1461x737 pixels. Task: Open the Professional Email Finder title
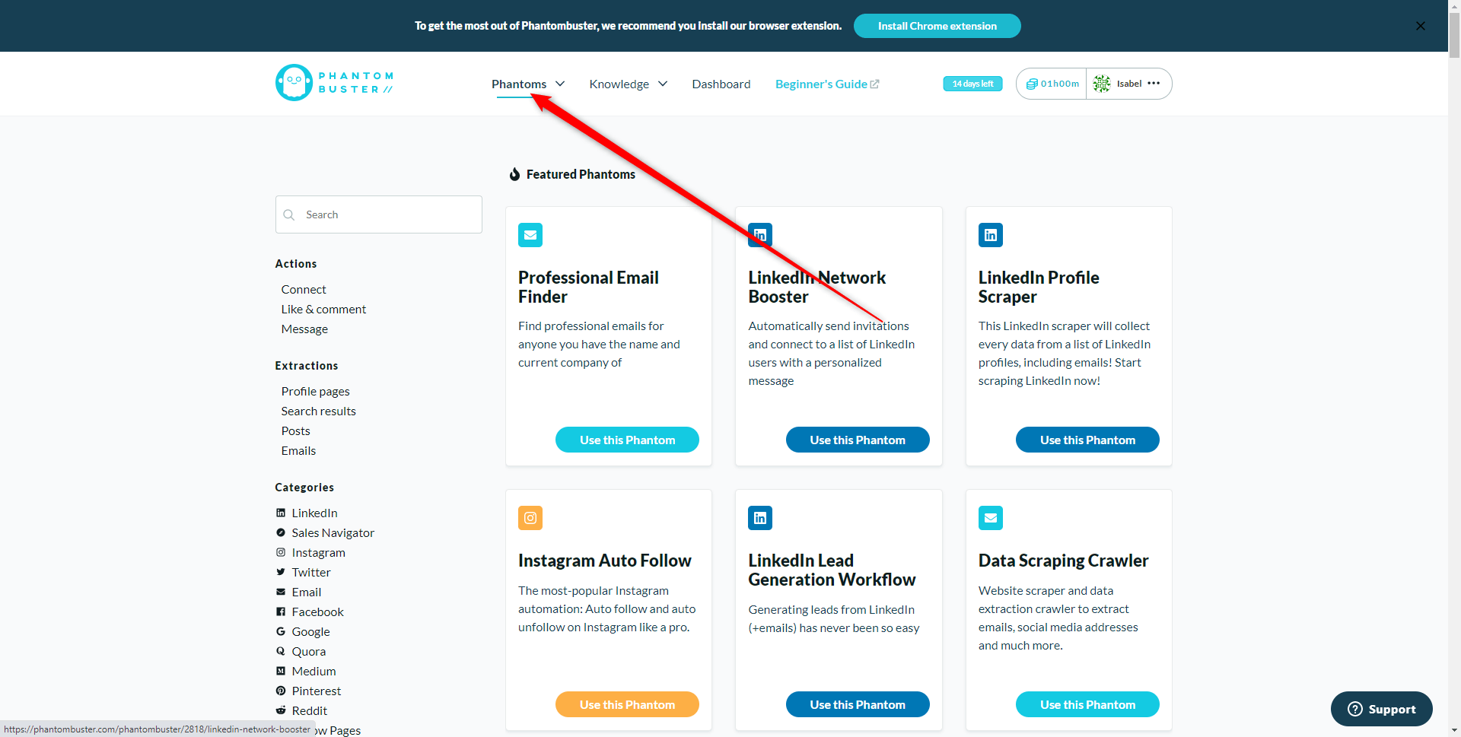[588, 287]
